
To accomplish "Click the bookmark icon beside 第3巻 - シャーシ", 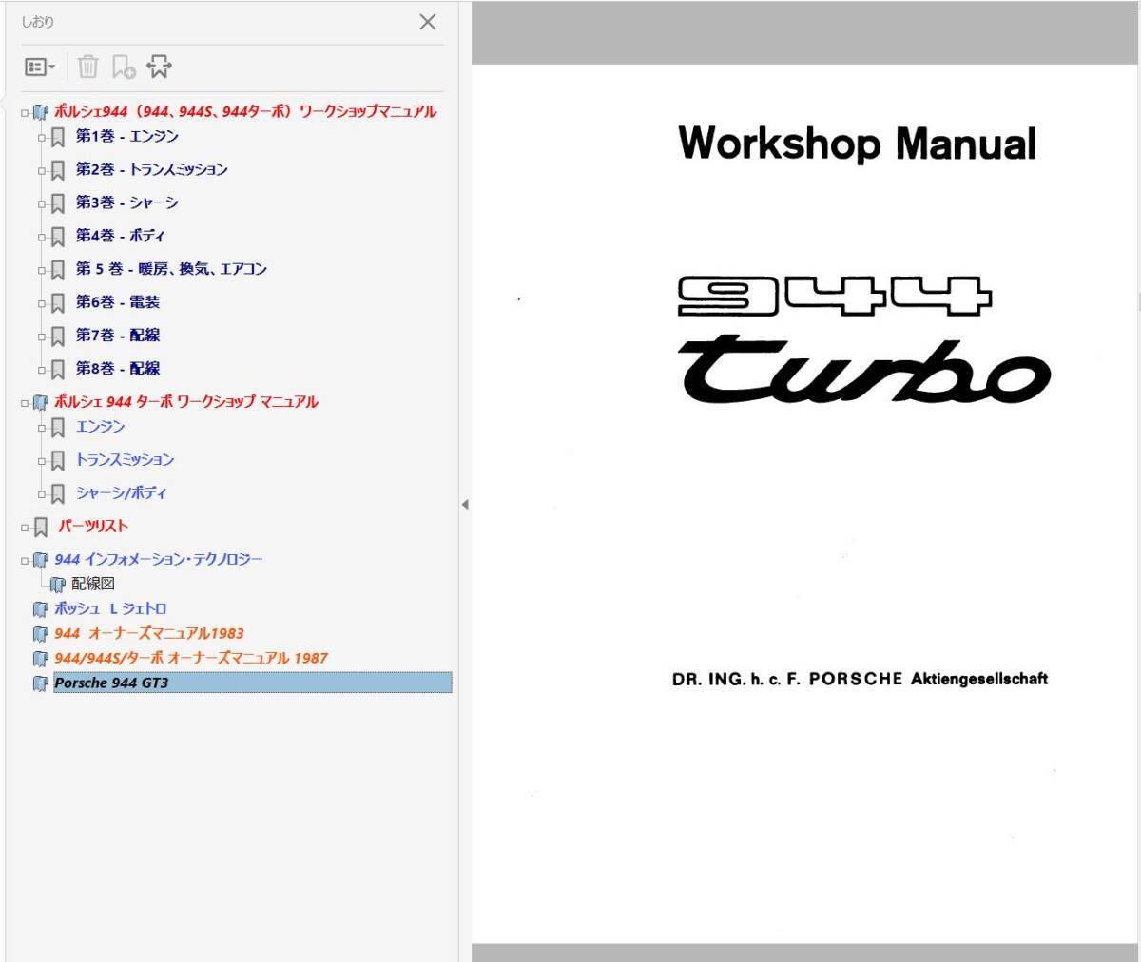I will pos(58,203).
